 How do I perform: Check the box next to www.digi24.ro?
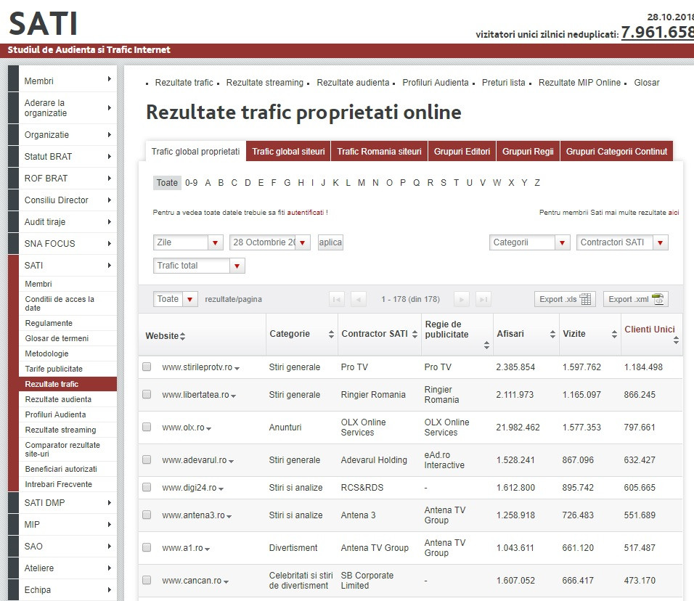point(147,488)
